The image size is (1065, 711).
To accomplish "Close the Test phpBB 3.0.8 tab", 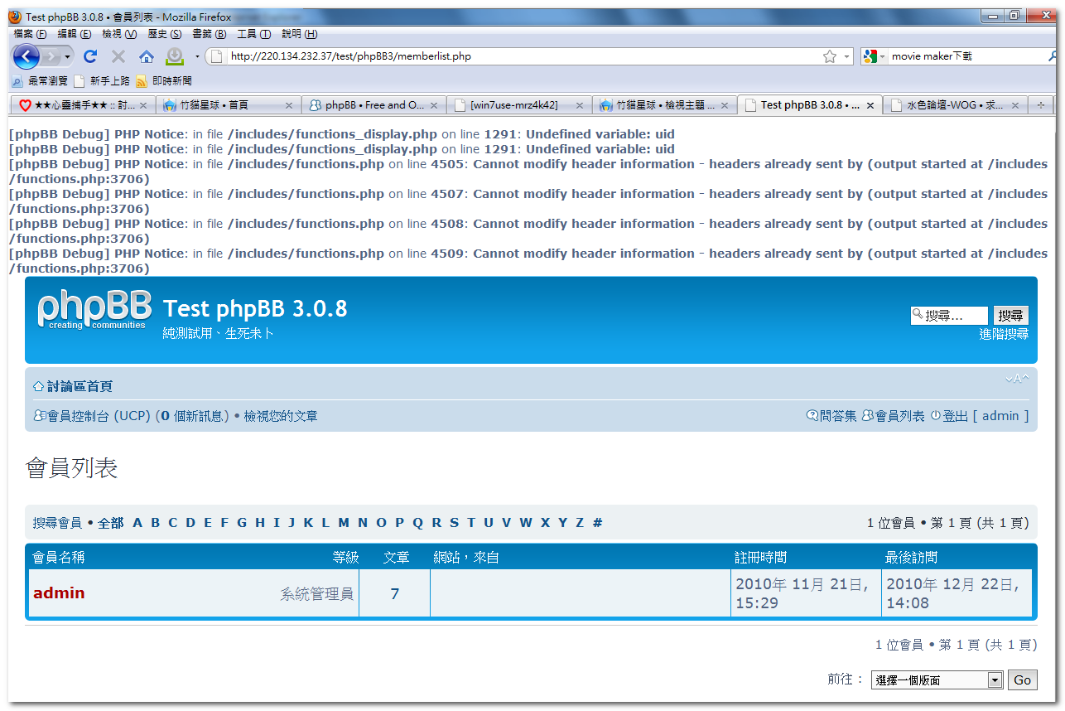I will 870,106.
